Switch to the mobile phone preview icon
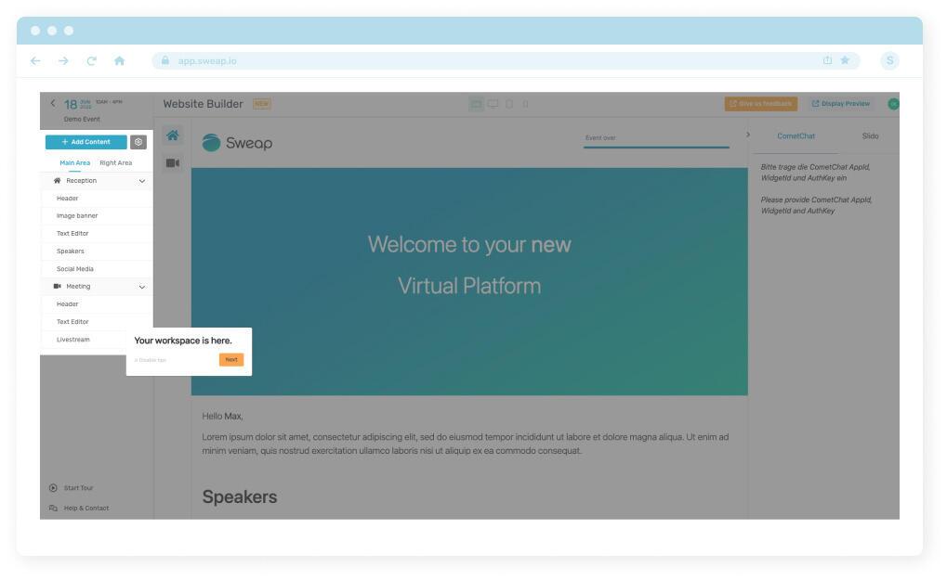Viewport: 947px width, 580px height. pyautogui.click(x=525, y=104)
